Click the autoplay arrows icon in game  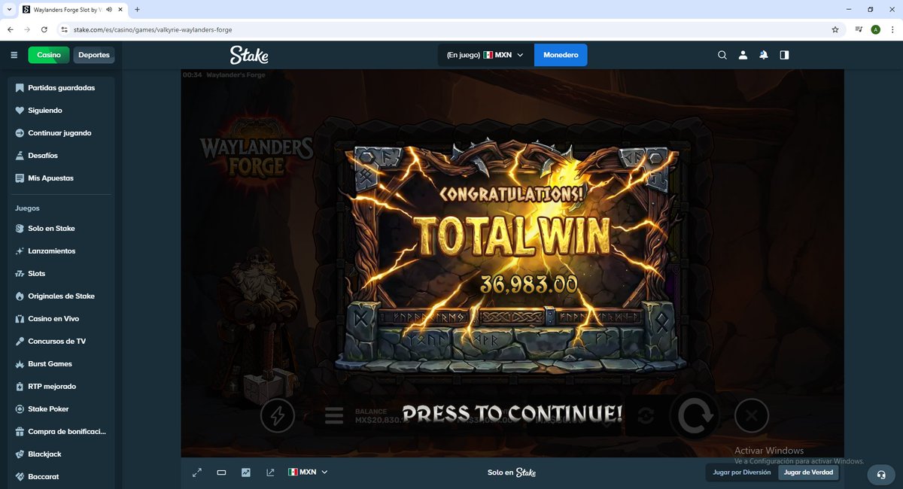(x=645, y=415)
